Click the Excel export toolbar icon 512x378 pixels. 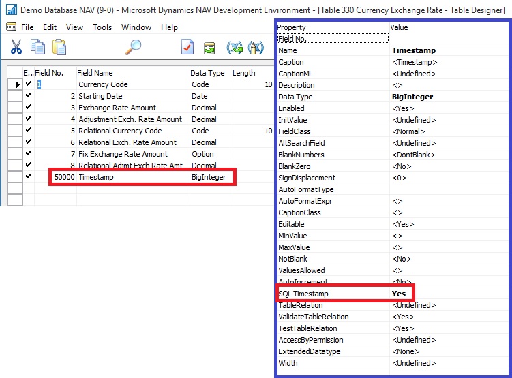235,48
